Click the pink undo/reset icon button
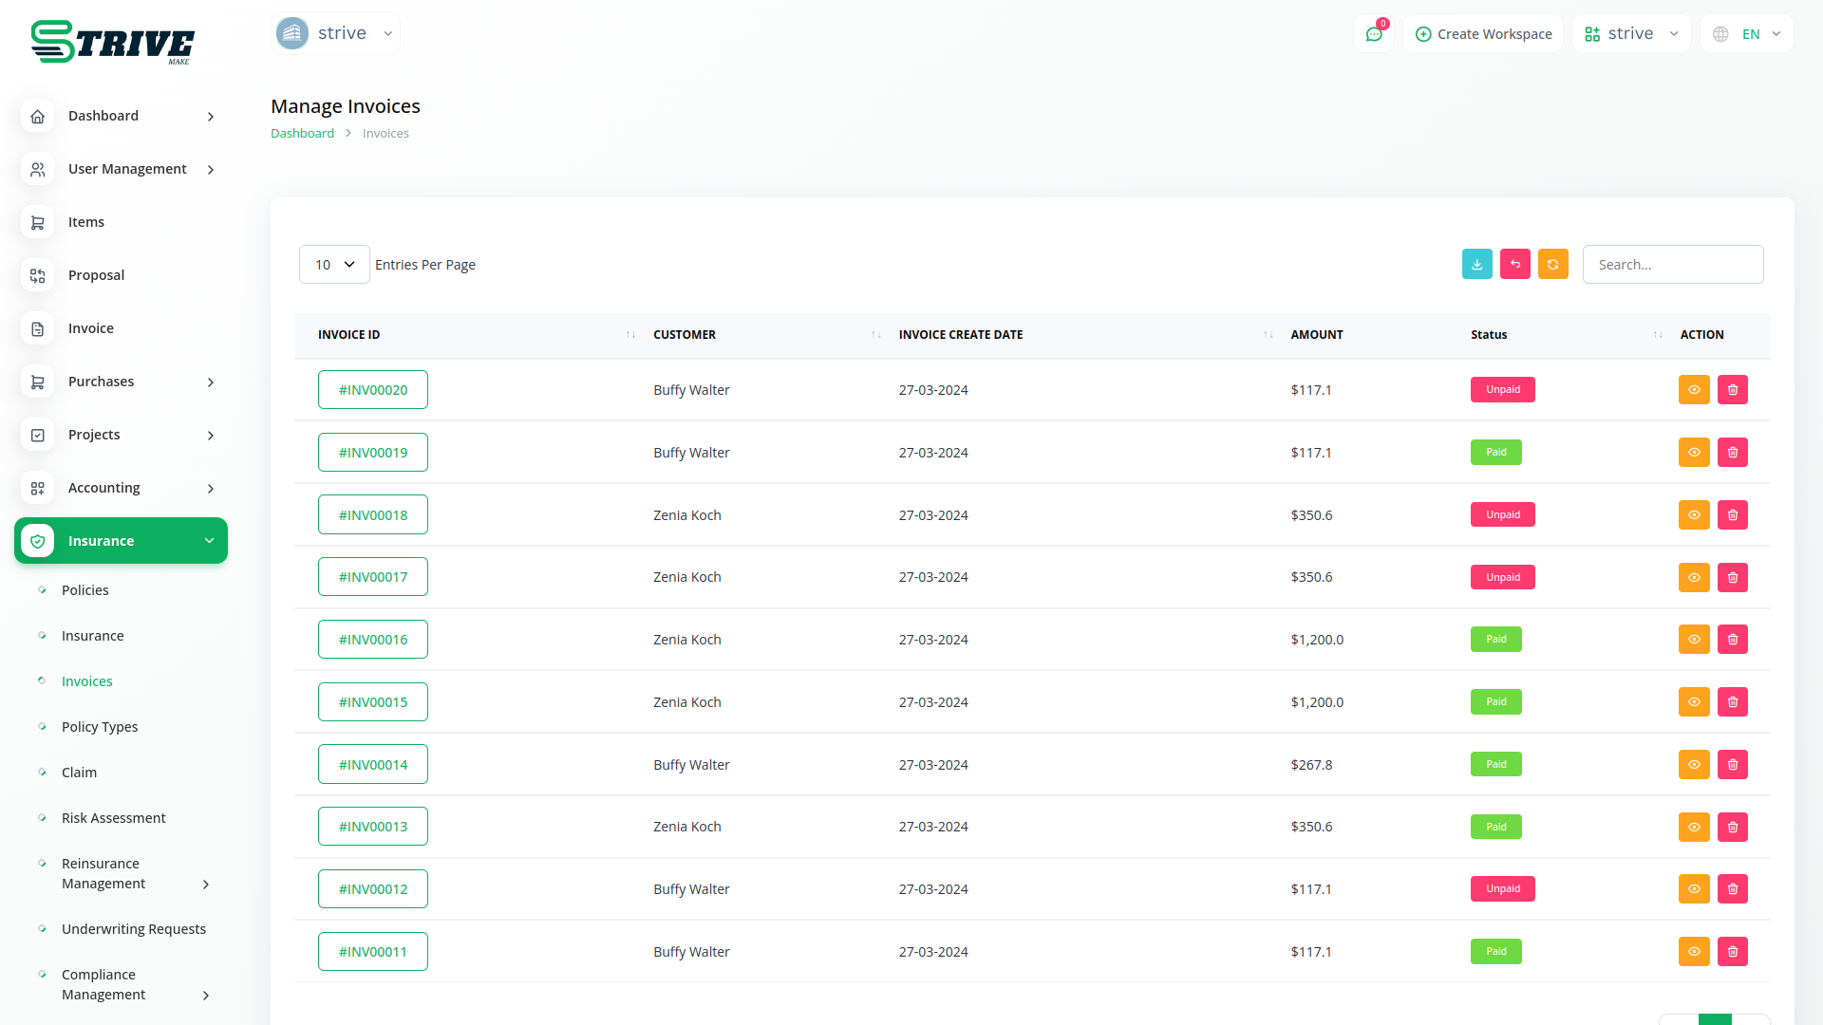Image resolution: width=1823 pixels, height=1025 pixels. click(x=1514, y=265)
